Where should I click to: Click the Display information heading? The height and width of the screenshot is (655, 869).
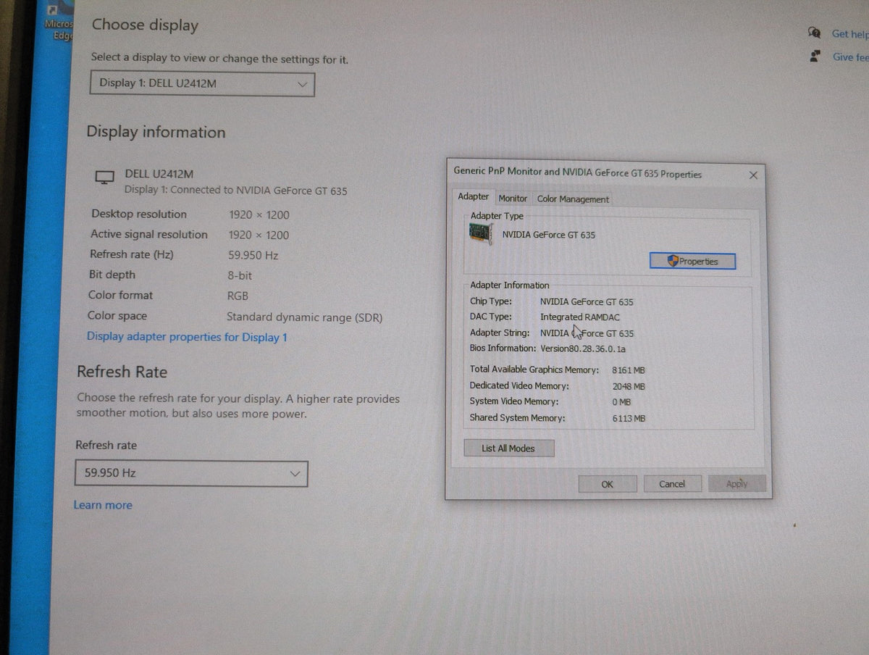pyautogui.click(x=156, y=133)
